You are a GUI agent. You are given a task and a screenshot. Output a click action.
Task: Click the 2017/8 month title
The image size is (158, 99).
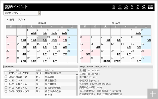pos(42,23)
